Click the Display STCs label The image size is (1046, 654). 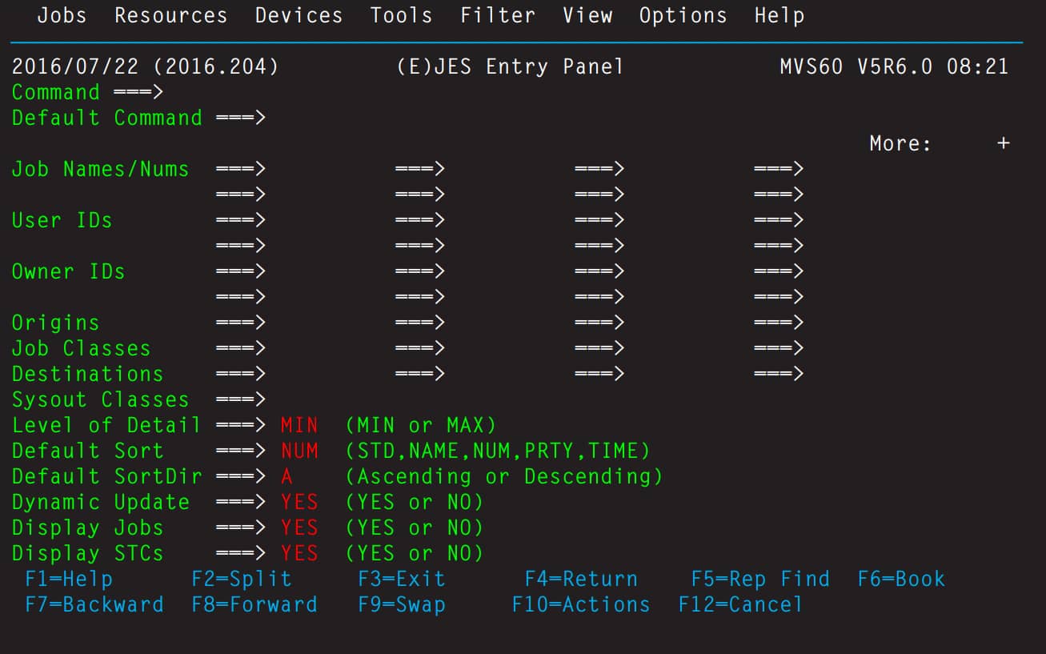pos(88,553)
